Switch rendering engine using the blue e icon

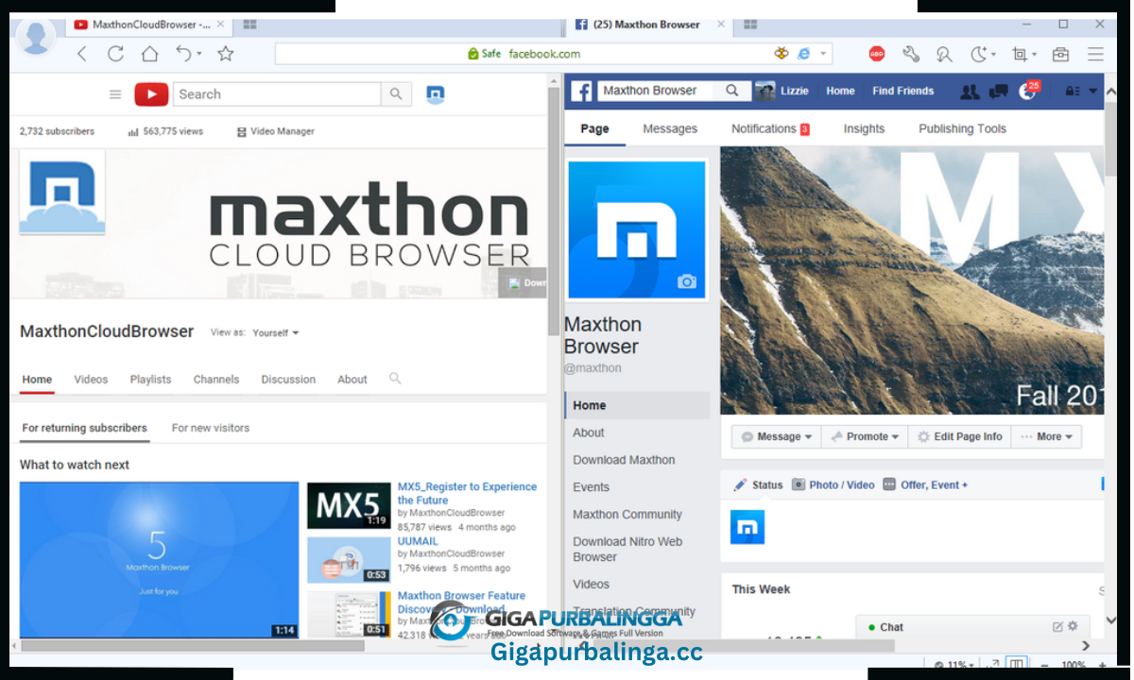point(804,54)
